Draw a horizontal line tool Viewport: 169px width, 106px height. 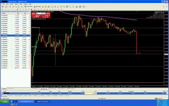click(12, 9)
